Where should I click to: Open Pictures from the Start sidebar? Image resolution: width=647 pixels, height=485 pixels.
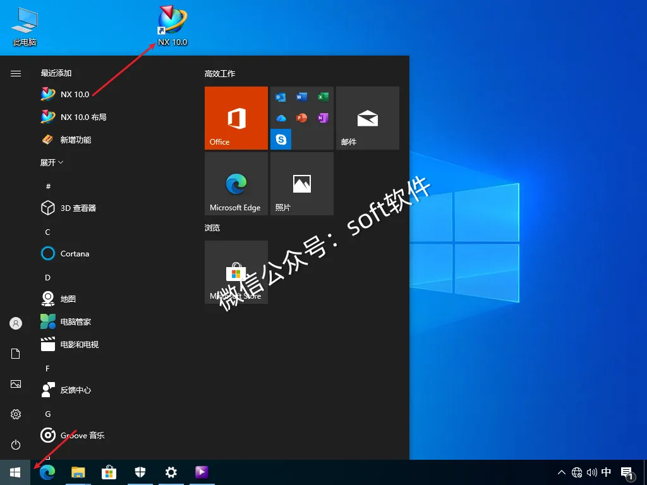click(x=16, y=384)
